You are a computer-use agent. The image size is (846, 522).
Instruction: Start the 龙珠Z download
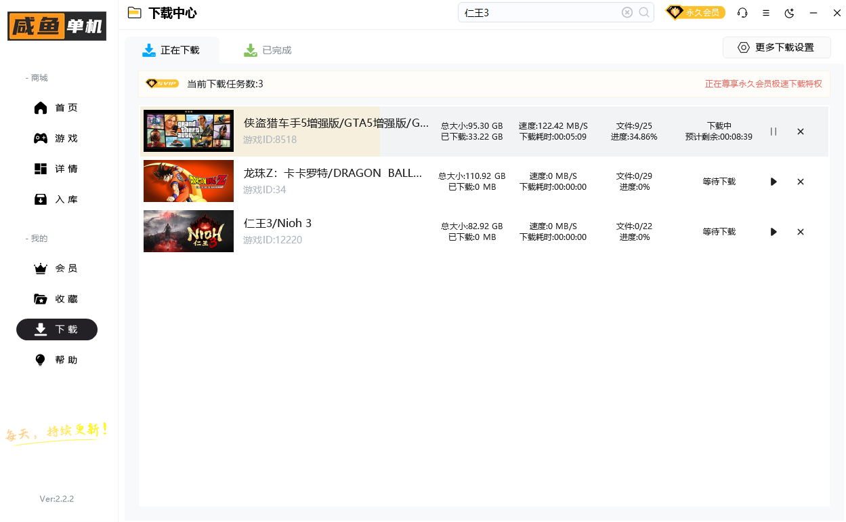(773, 181)
